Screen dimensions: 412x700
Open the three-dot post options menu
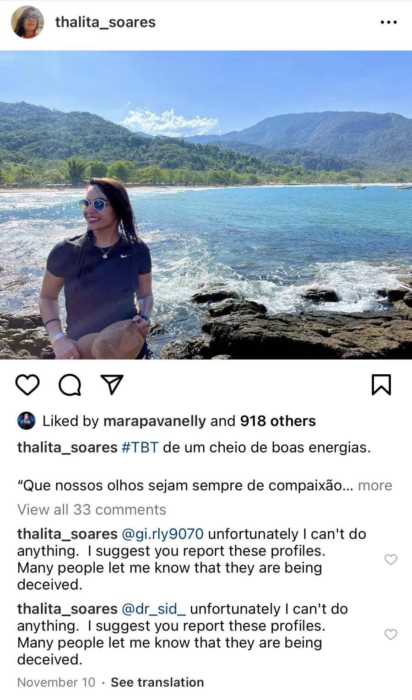pos(389,22)
